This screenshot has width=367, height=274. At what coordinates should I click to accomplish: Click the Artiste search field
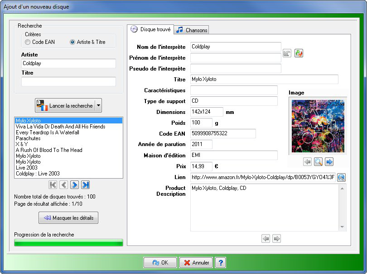[x=68, y=63]
